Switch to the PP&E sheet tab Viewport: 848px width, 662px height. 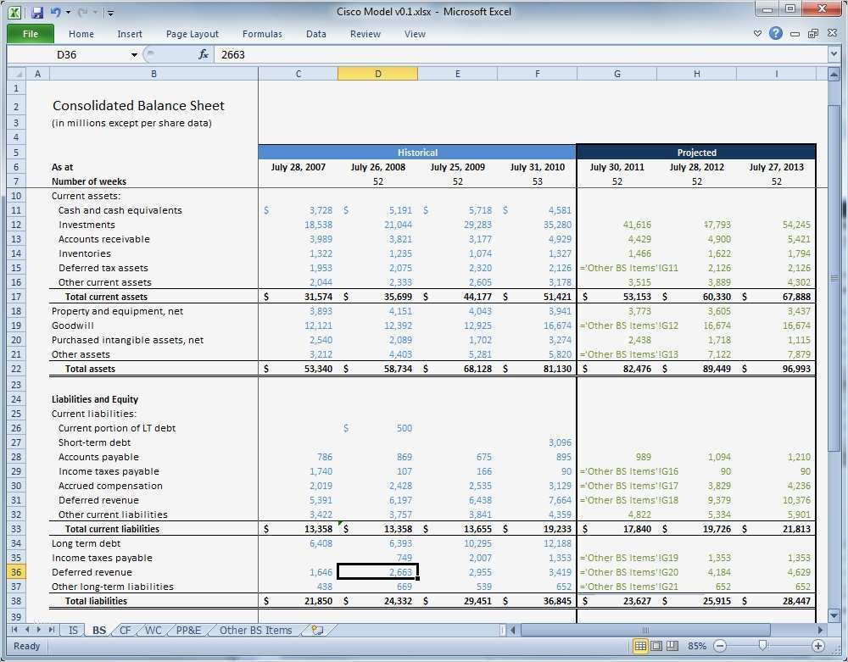tap(188, 630)
